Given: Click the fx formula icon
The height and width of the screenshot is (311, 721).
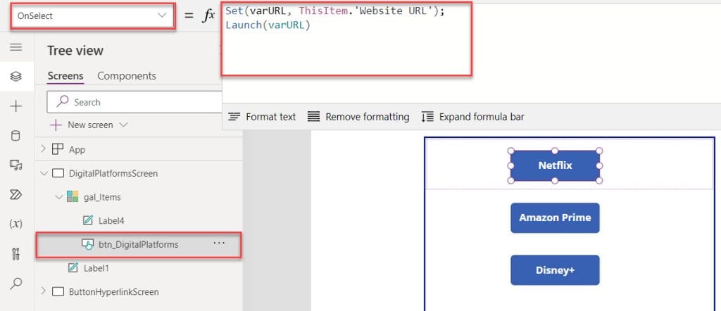Looking at the screenshot, I should 208,15.
